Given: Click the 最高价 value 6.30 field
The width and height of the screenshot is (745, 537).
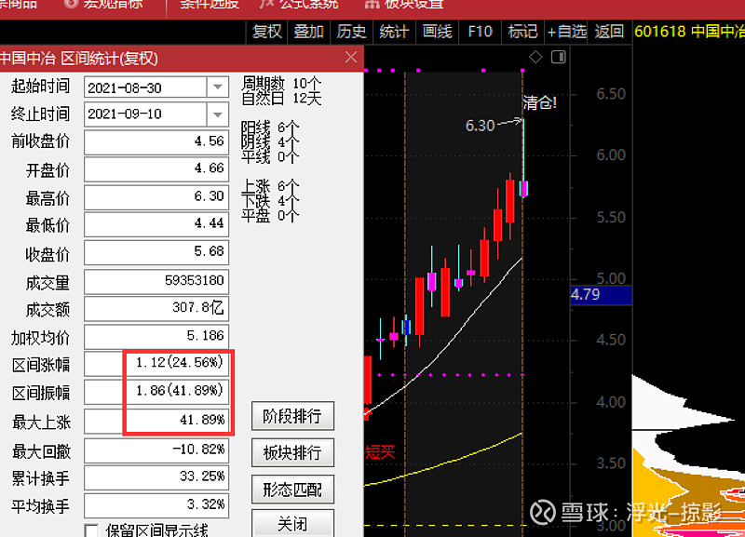Looking at the screenshot, I should (156, 196).
